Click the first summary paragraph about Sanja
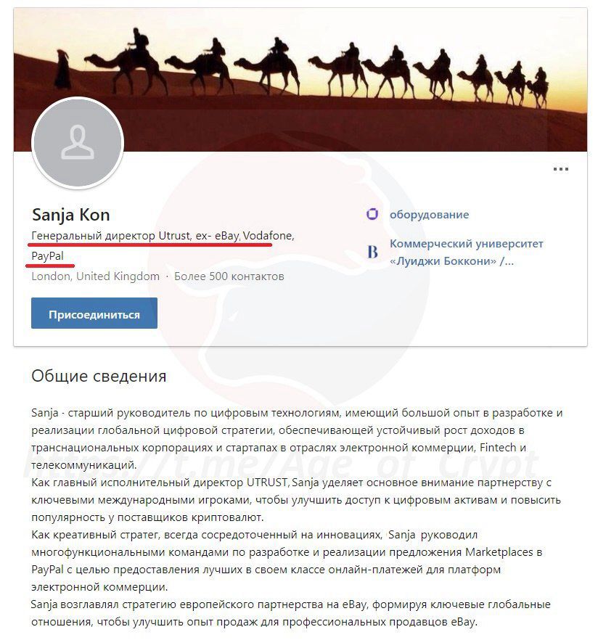The image size is (598, 640). (297, 439)
